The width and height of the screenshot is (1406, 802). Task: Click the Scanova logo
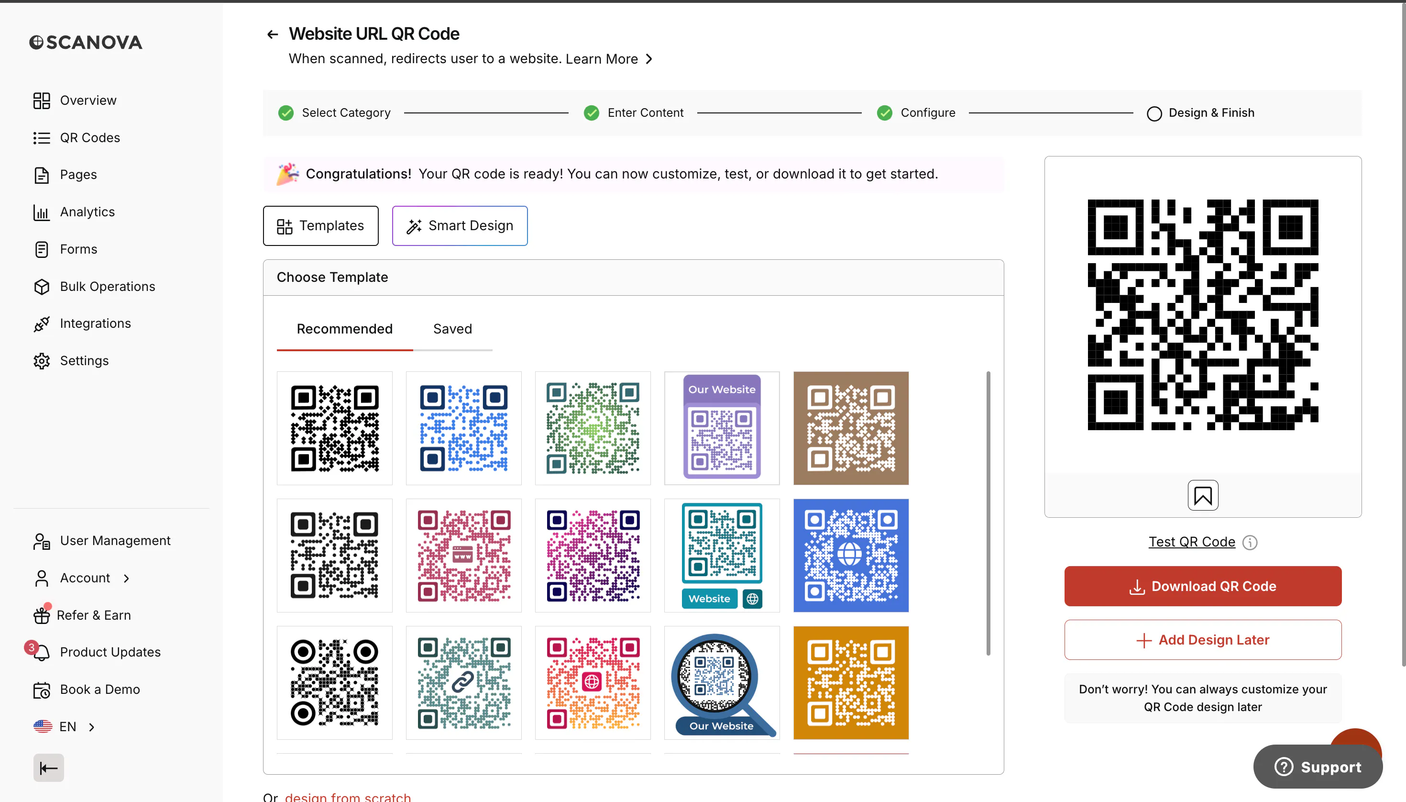[86, 43]
